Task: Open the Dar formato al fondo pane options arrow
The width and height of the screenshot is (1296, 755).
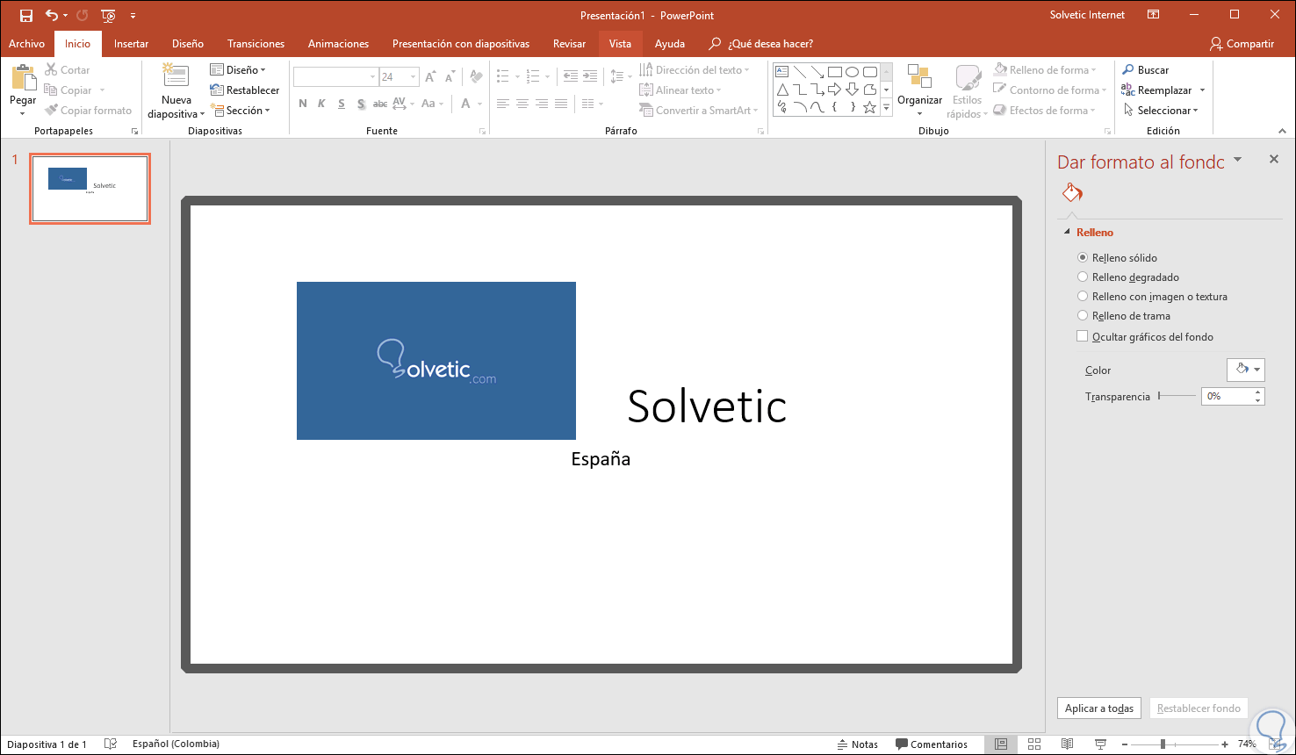Action: coord(1237,160)
